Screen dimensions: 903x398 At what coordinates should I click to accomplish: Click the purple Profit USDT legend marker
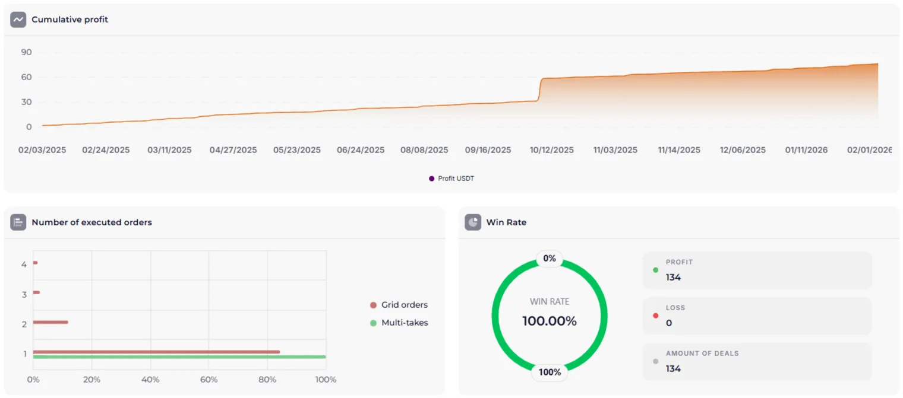[431, 178]
